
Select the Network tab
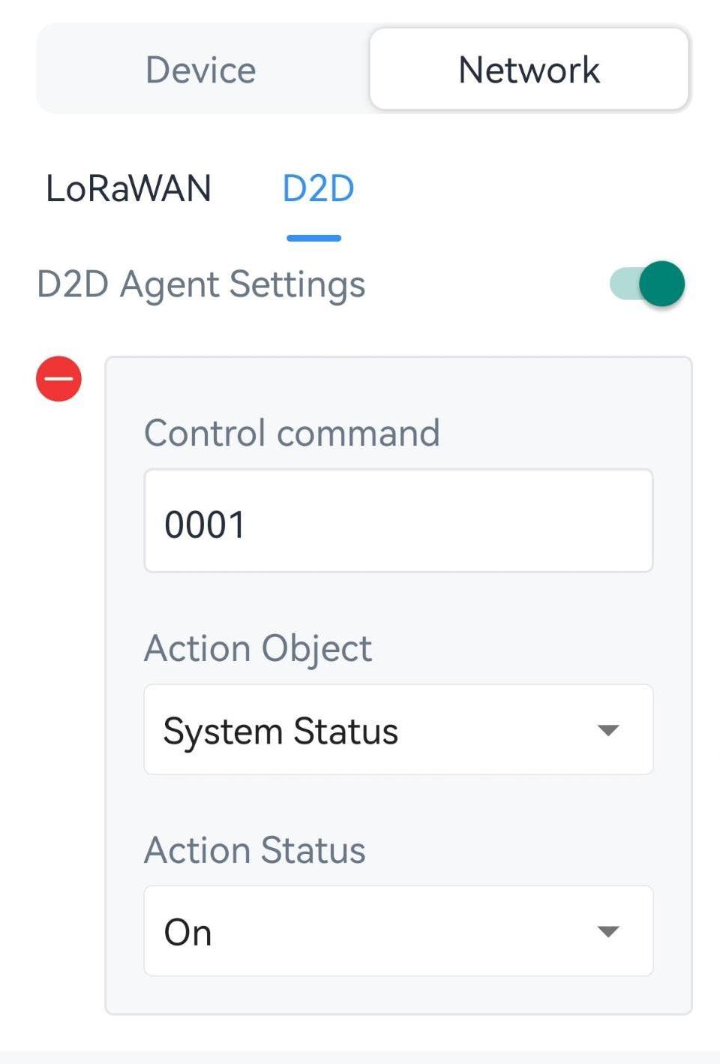(529, 70)
